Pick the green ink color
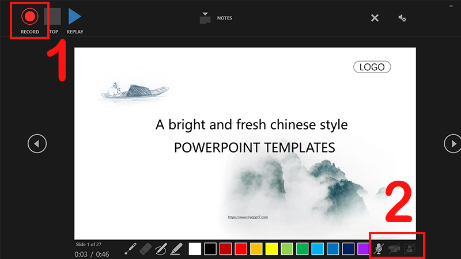 click(302, 249)
